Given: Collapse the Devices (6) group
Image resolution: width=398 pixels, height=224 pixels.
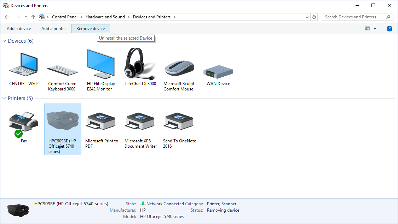Looking at the screenshot, I should (x=4, y=41).
